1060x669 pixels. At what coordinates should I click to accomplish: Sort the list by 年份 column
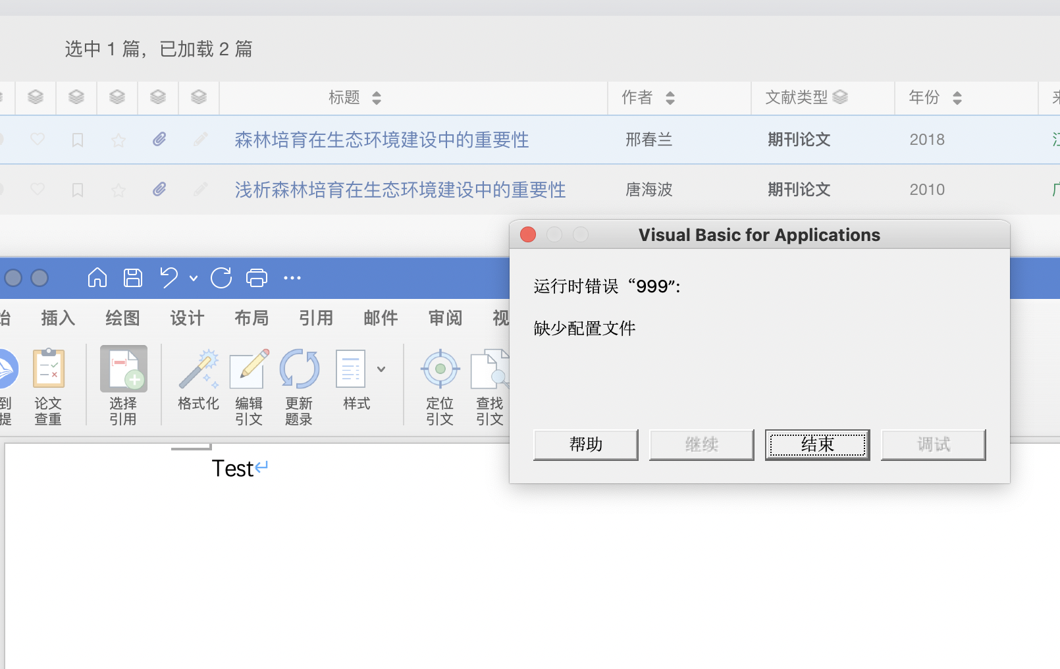pos(957,98)
